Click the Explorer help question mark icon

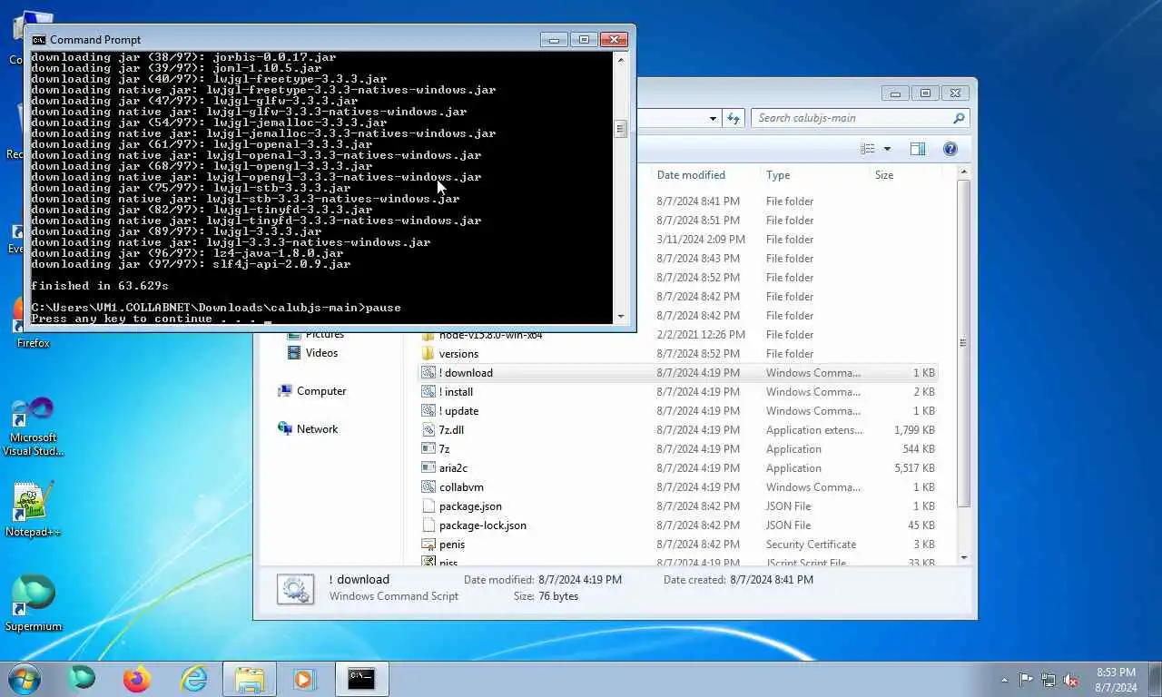950,149
